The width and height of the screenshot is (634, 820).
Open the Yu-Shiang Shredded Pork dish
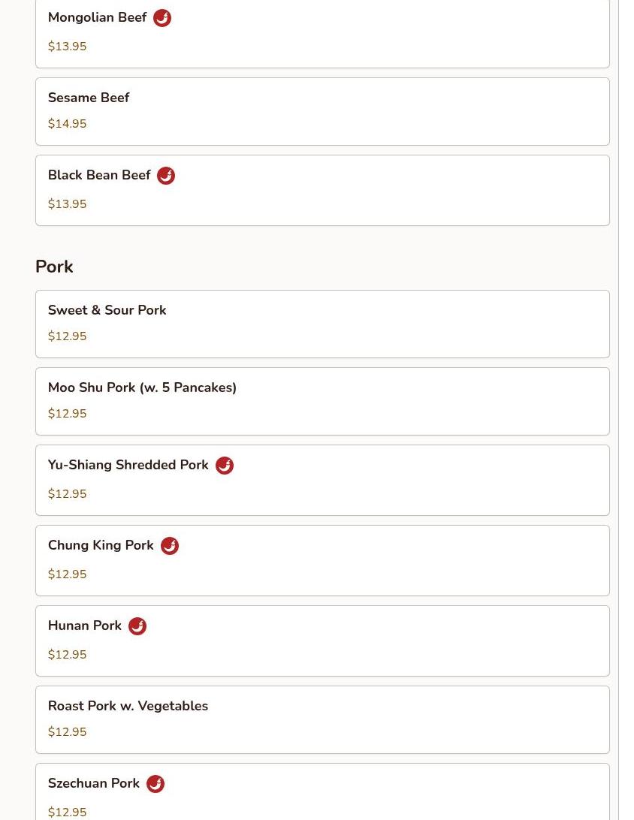tap(128, 465)
